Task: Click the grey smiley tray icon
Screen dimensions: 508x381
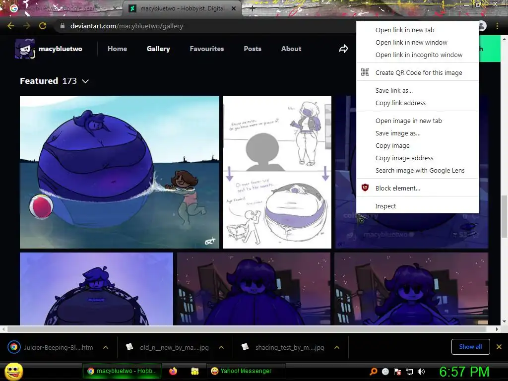Action: click(385, 372)
